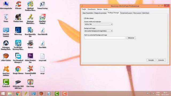This screenshot has height=96, width=171.
Task: Open Free Download Manager 5 shortcut
Action: pyautogui.click(x=18, y=58)
